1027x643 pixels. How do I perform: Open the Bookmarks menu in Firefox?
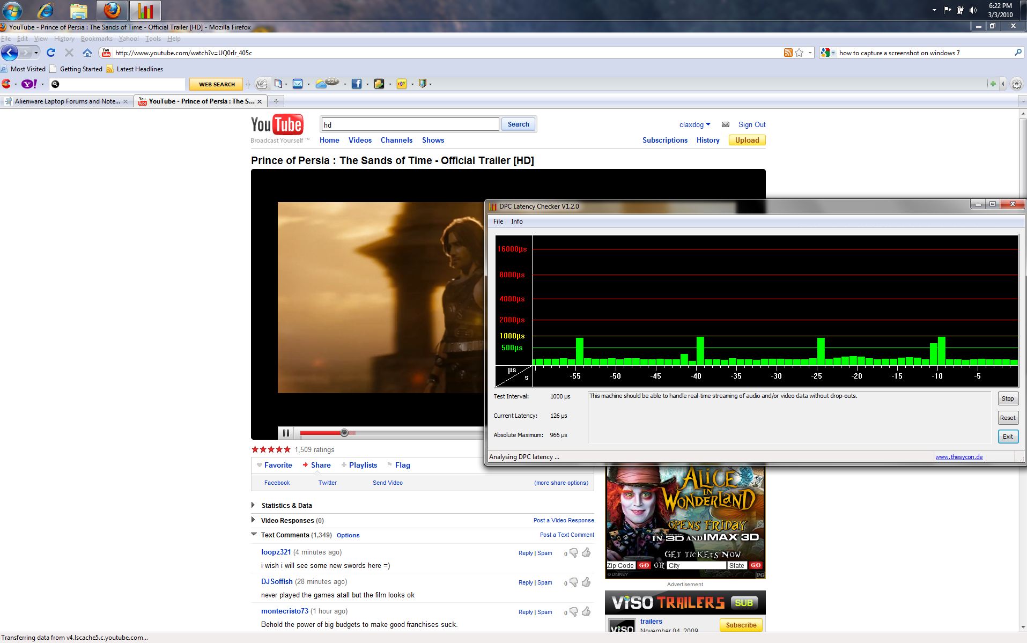97,39
